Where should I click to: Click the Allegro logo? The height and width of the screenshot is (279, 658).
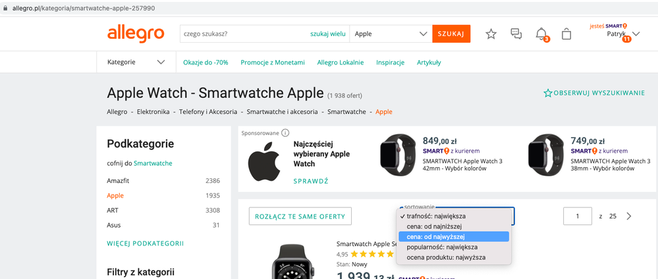(x=136, y=34)
